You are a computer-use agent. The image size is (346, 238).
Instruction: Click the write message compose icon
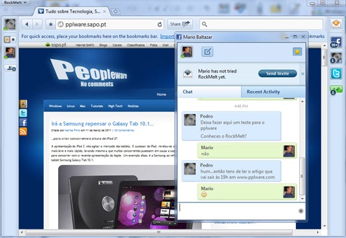tap(207, 52)
